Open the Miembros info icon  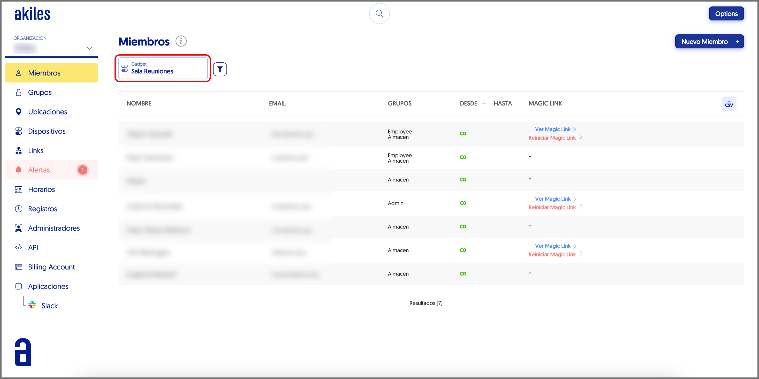[181, 41]
